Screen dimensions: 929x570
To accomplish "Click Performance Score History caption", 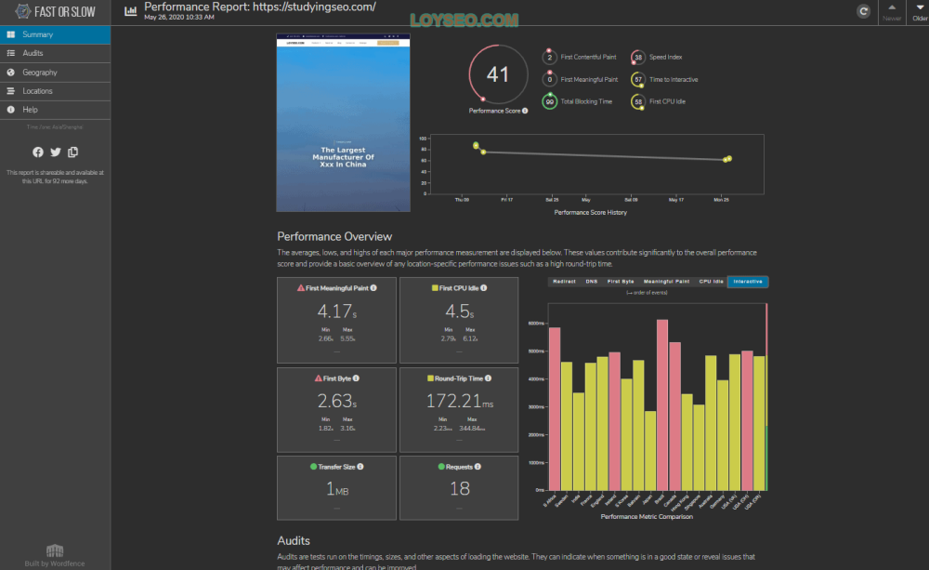I will 590,212.
